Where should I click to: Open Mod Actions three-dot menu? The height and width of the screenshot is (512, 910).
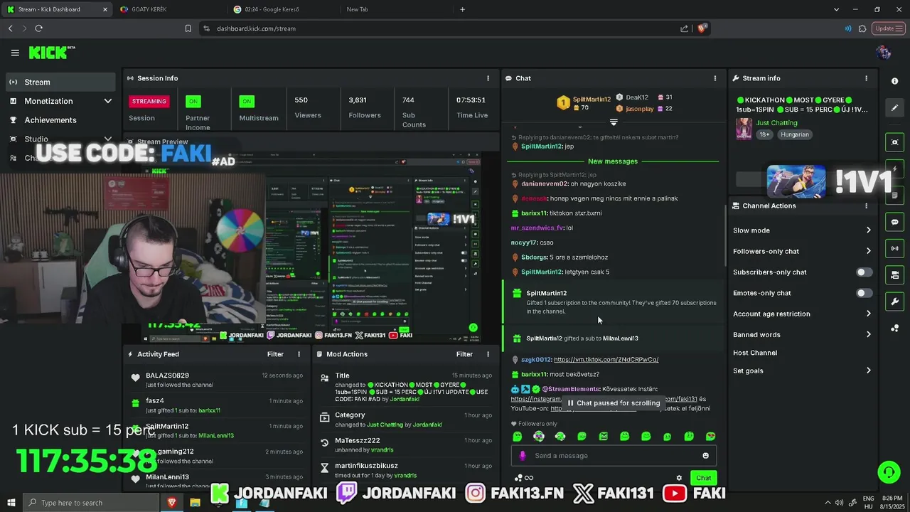point(488,354)
